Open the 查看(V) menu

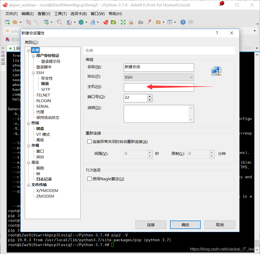pos(44,14)
